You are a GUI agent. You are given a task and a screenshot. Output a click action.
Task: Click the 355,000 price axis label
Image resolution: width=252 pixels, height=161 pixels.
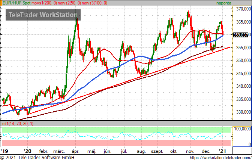tap(243, 48)
